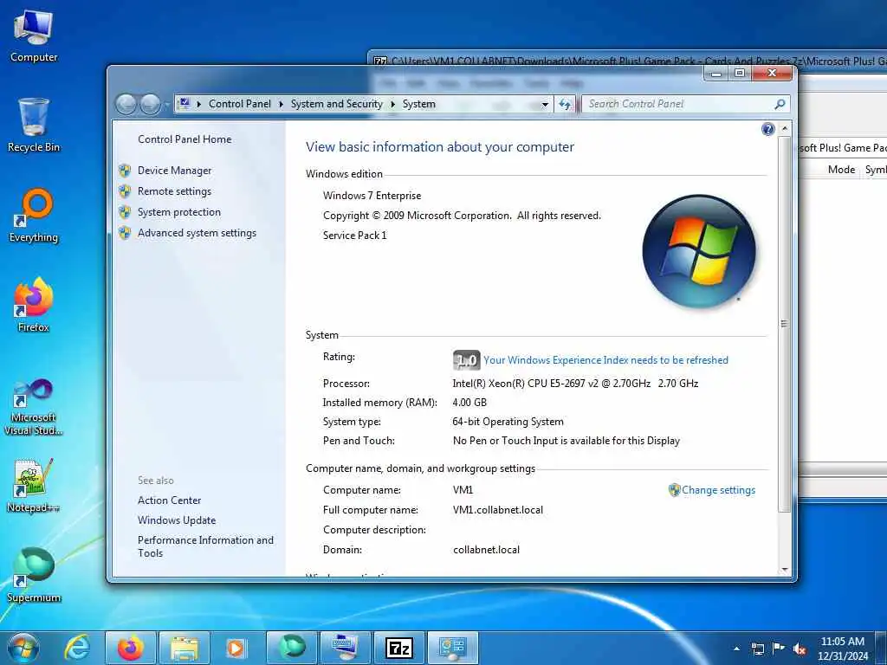Click Mode column header in 7-Zip window
Image resolution: width=887 pixels, height=665 pixels.
[x=841, y=170]
